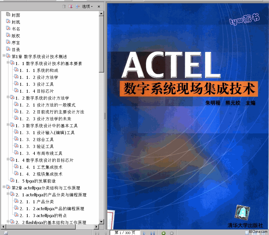Screen dimensions: 269x235
Task: Click the bookmark icon beside 1.2.3 设计方法学的未来
Action: pyautogui.click(x=16, y=118)
